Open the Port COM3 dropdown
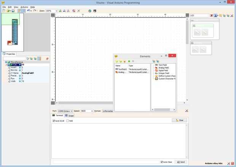 [x=71, y=111]
